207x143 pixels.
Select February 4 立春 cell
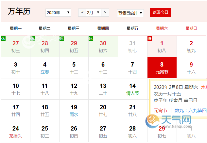click(45, 68)
